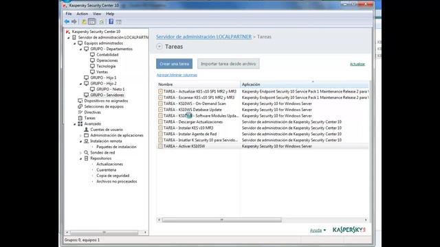The height and width of the screenshot is (247, 440).
Task: Select GRUPO - Hijo 1 in tree
Action: (103, 78)
